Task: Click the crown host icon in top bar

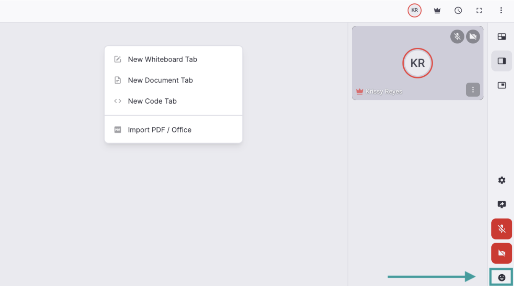Action: click(x=437, y=11)
